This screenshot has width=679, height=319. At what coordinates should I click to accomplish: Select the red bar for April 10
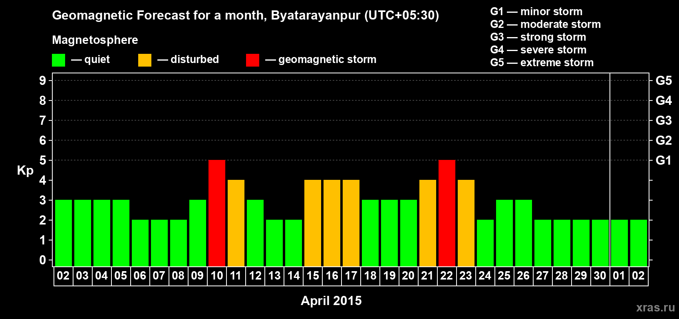[217, 213]
